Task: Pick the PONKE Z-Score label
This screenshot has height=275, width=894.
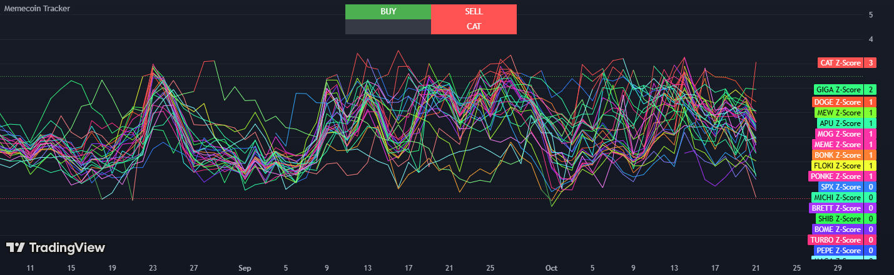Action: click(836, 176)
